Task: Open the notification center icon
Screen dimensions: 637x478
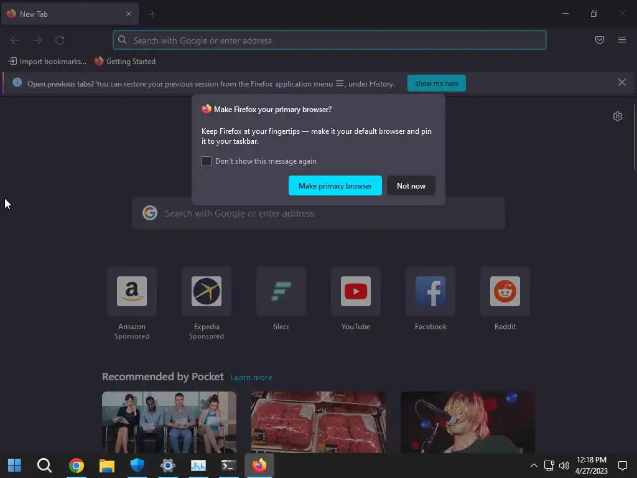Action: (x=622, y=466)
